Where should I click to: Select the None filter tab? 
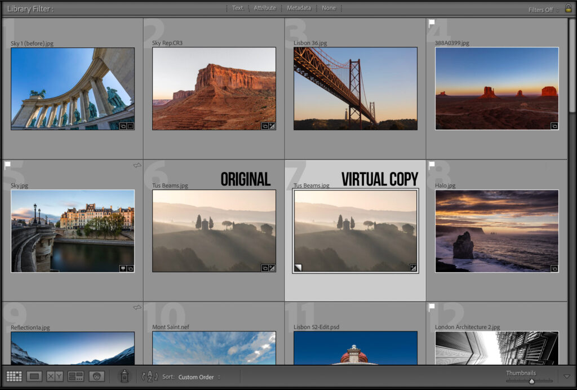tap(329, 8)
